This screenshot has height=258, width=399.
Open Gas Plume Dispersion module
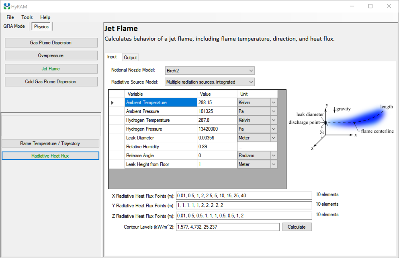(x=51, y=43)
